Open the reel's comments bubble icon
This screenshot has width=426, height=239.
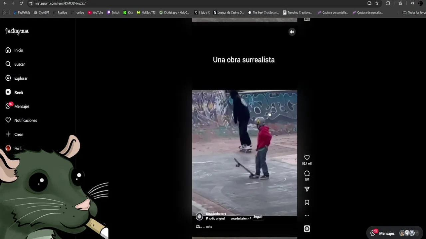pyautogui.click(x=307, y=173)
